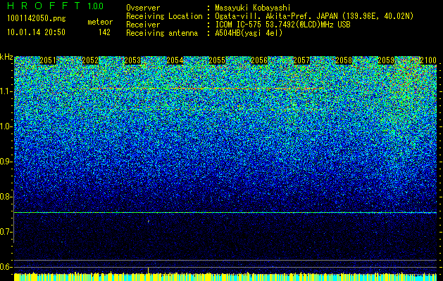Image resolution: width=443 pixels, height=281 pixels.
Task: Click the 0.8 frequency axis label
Action: (x=6, y=197)
